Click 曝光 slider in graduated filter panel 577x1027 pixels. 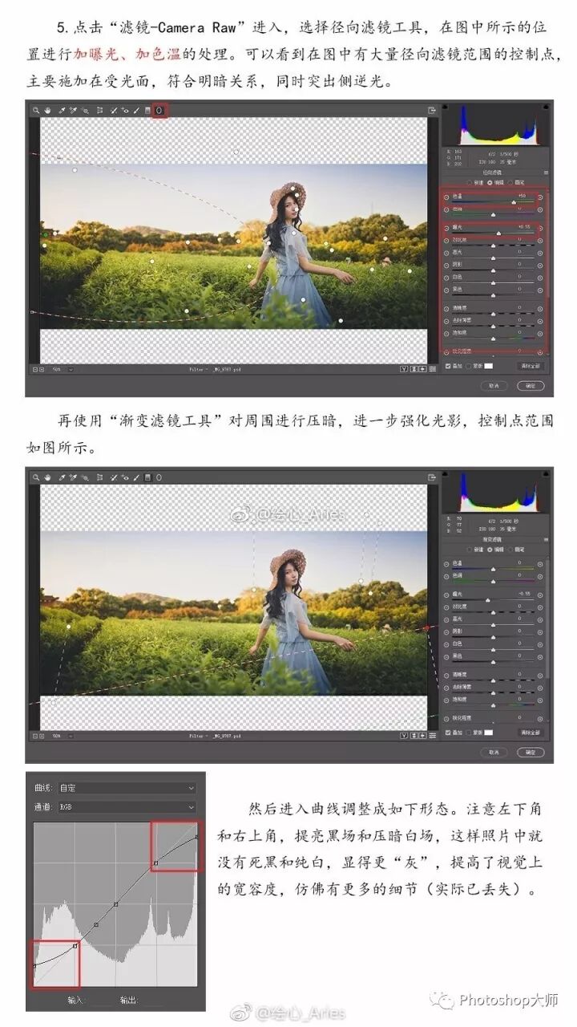click(493, 600)
